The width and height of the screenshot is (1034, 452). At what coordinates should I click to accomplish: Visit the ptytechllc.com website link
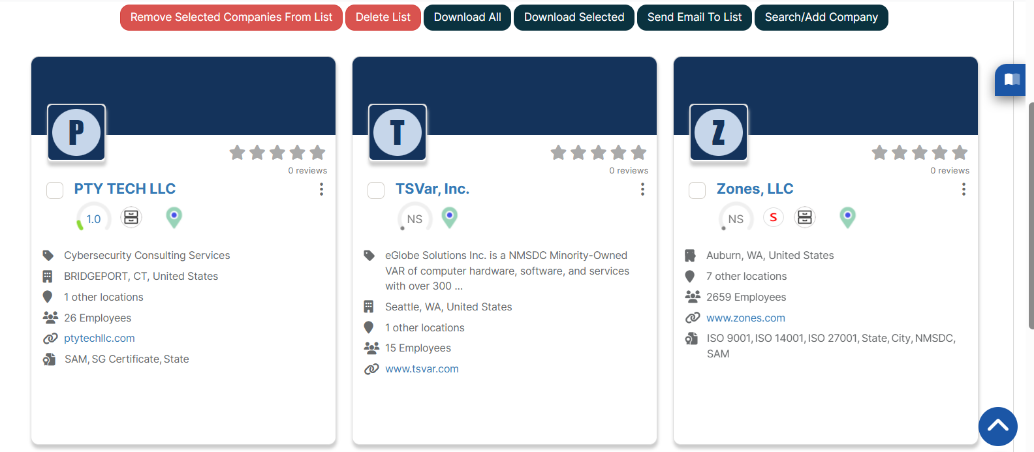tap(99, 339)
